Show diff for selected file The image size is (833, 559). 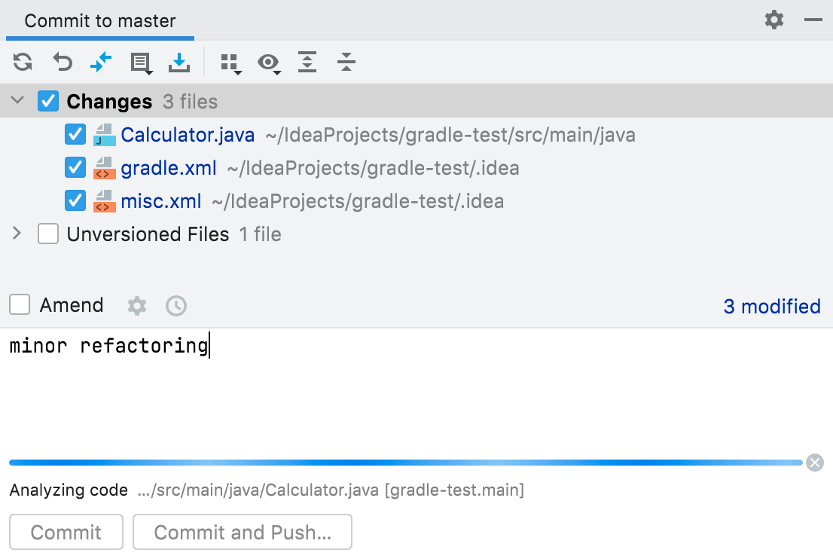tap(101, 63)
